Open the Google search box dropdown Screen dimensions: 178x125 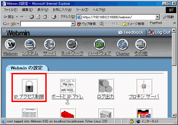(x=73, y=24)
